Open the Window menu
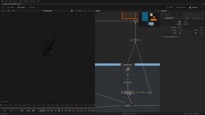 (26, 1)
